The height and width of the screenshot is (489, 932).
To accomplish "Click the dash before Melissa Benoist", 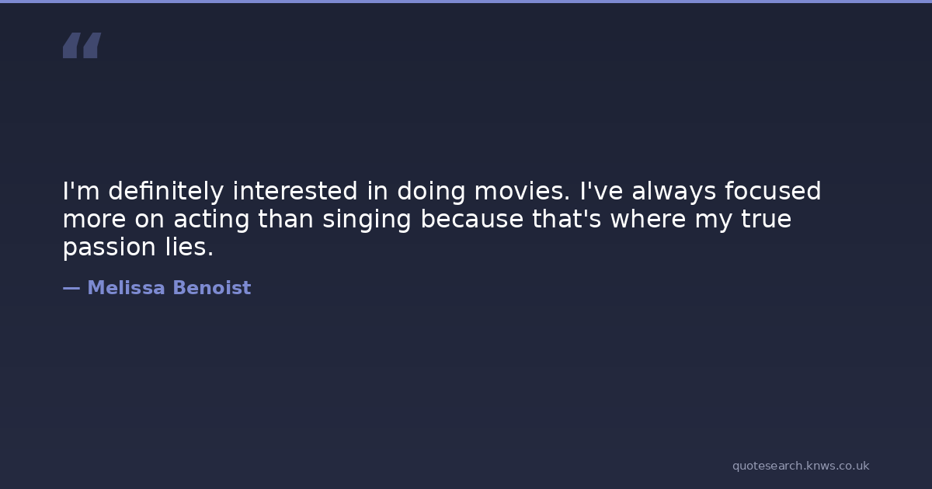I will (x=71, y=288).
